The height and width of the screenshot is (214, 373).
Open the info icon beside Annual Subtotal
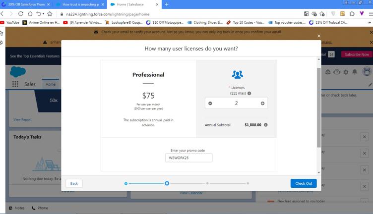coord(266,125)
